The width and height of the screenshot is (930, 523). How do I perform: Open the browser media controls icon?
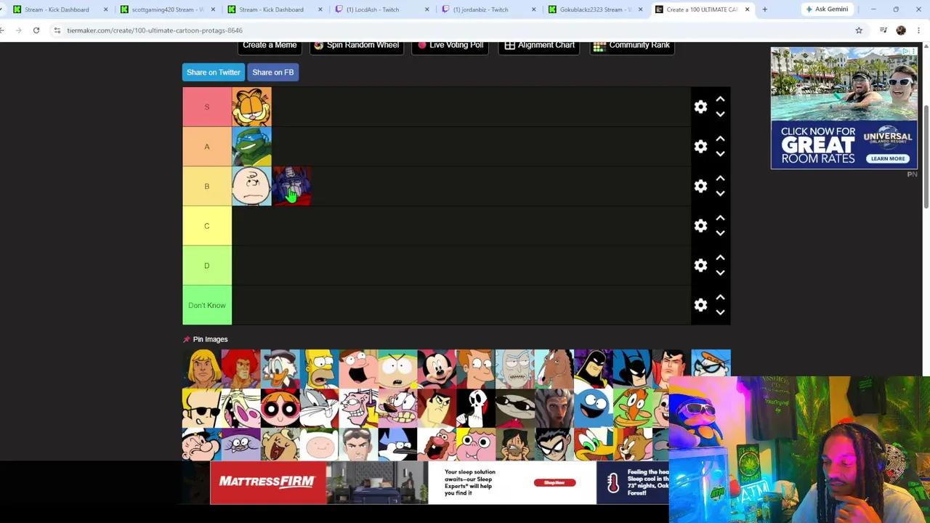point(883,31)
